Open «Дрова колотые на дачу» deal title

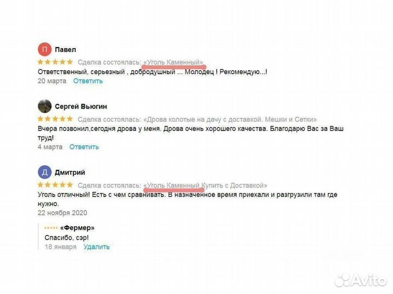tap(230, 119)
